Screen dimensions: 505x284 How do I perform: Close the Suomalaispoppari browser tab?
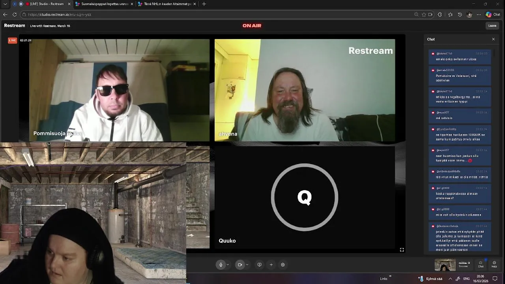pos(132,4)
